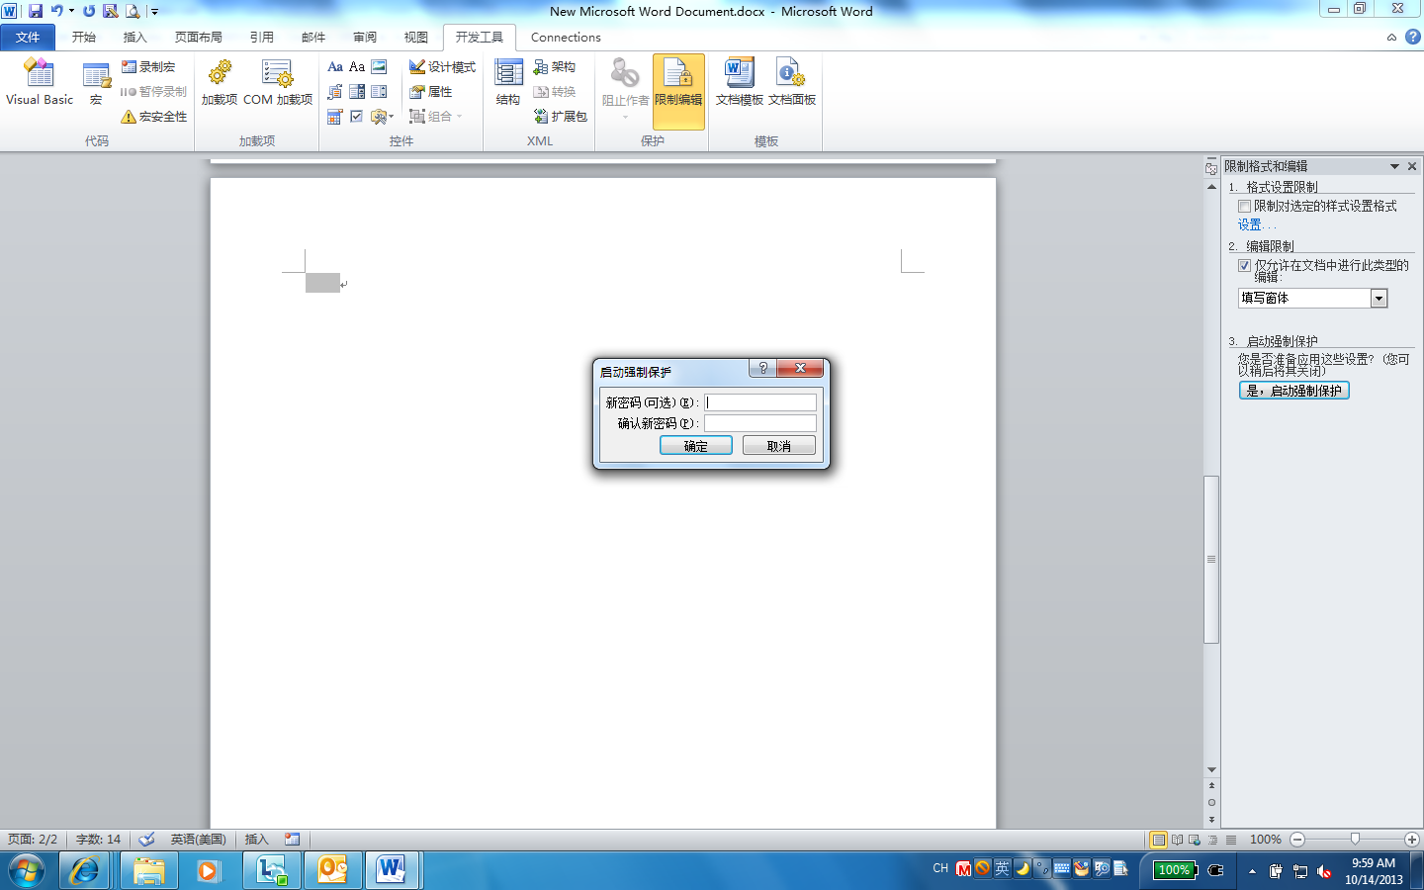Open Outlook from the taskbar
The image size is (1424, 890).
332,870
